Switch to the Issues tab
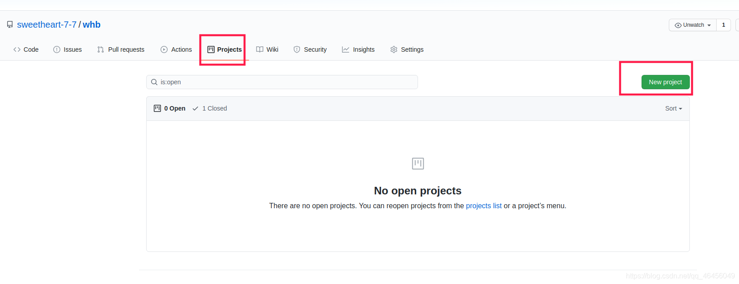Image resolution: width=739 pixels, height=284 pixels. (x=68, y=49)
